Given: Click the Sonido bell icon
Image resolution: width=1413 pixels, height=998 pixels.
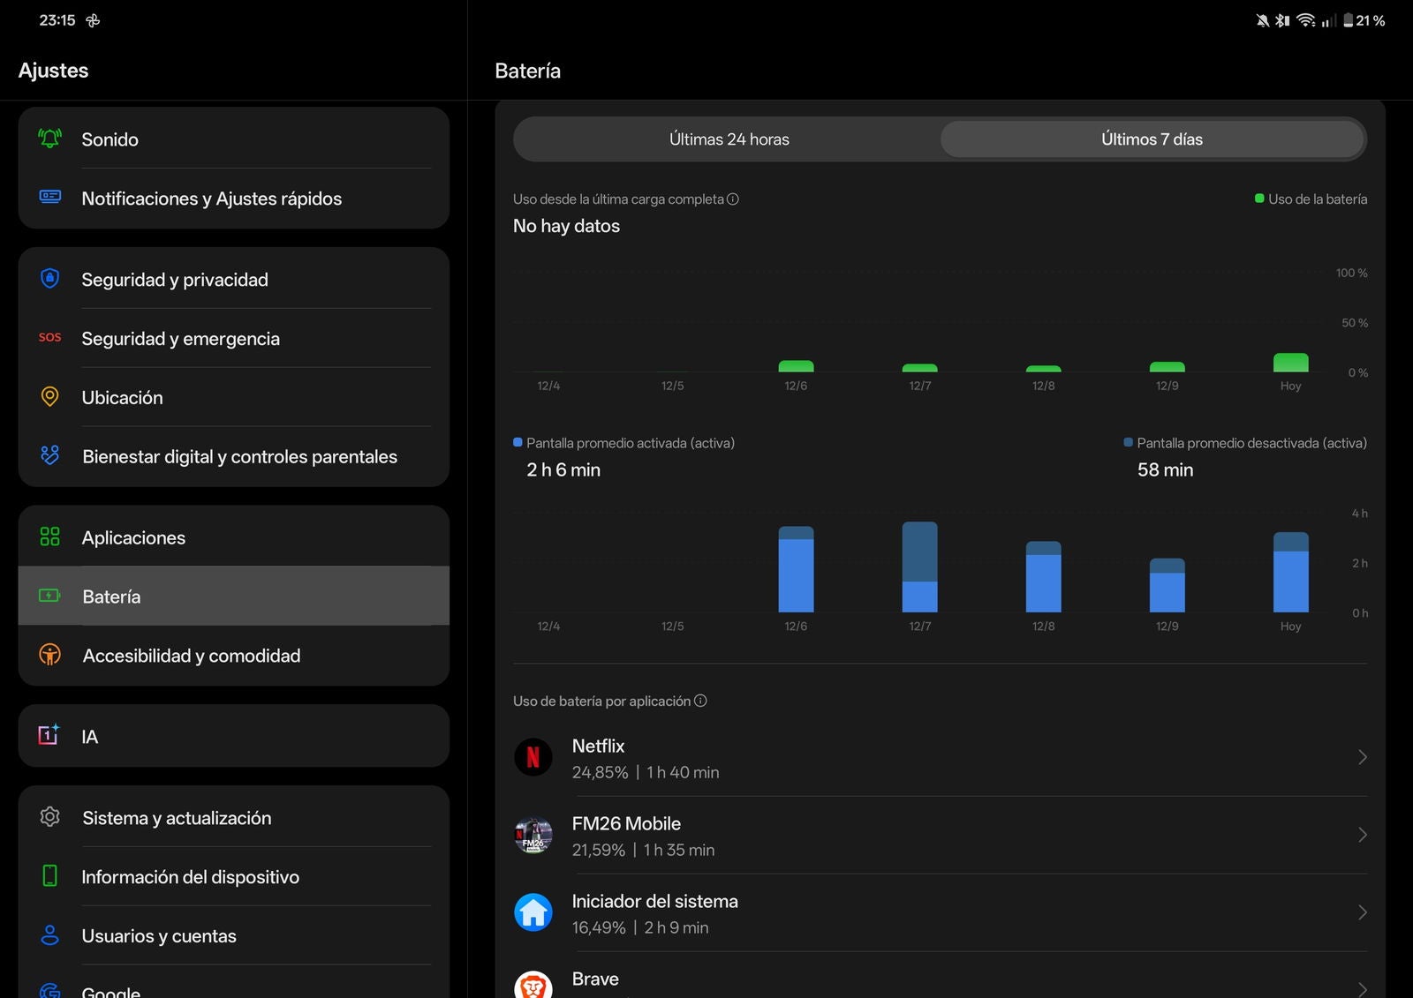Looking at the screenshot, I should (x=50, y=139).
